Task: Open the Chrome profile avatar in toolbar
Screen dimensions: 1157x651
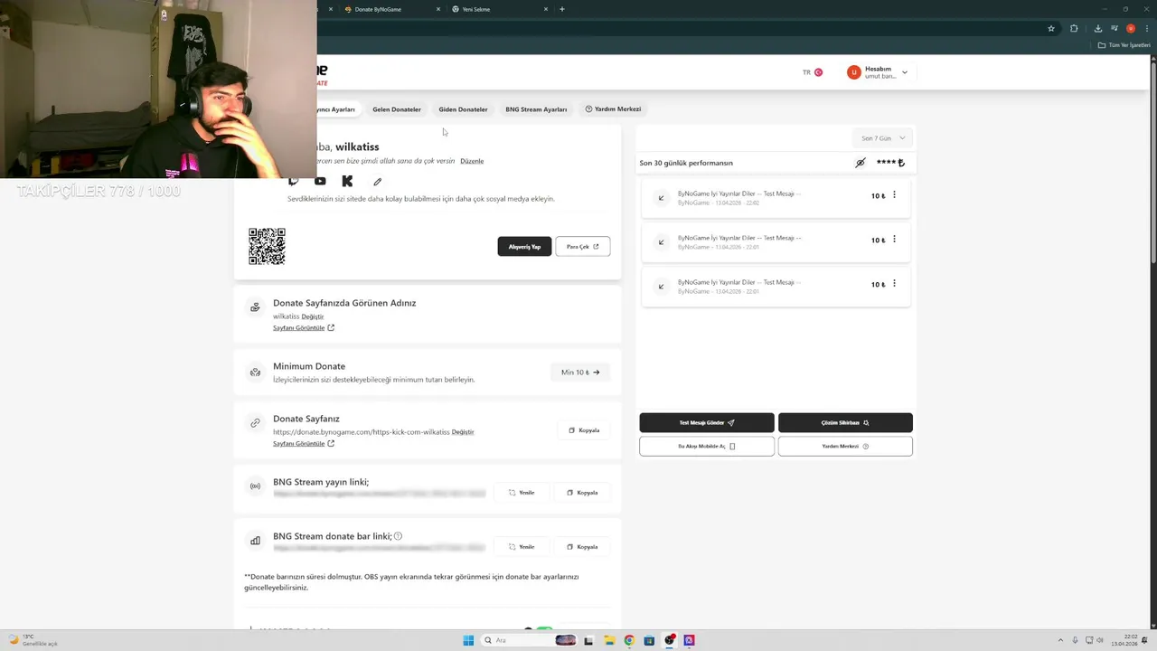Action: point(1131,28)
